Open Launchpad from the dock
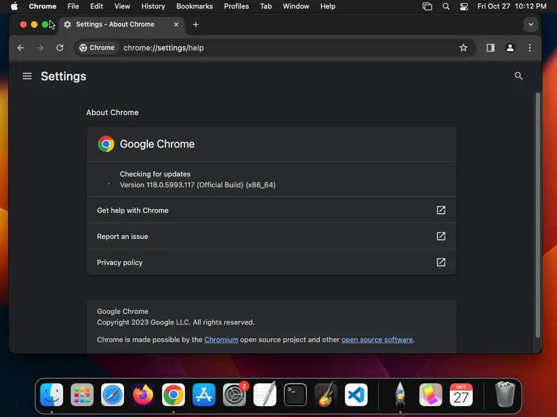The height and width of the screenshot is (417, 557). click(82, 395)
